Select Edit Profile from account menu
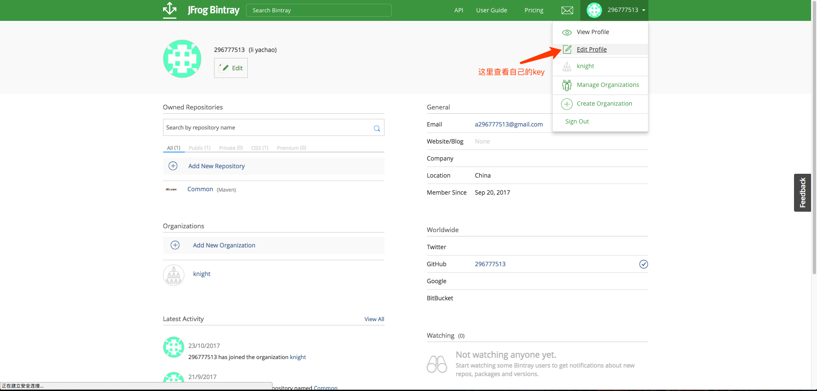Image resolution: width=817 pixels, height=391 pixels. pos(591,49)
